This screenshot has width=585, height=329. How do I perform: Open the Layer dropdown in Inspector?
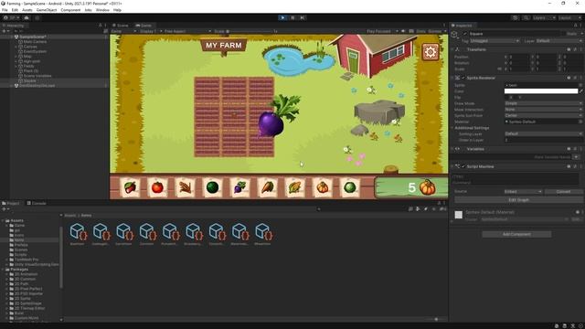[558, 40]
